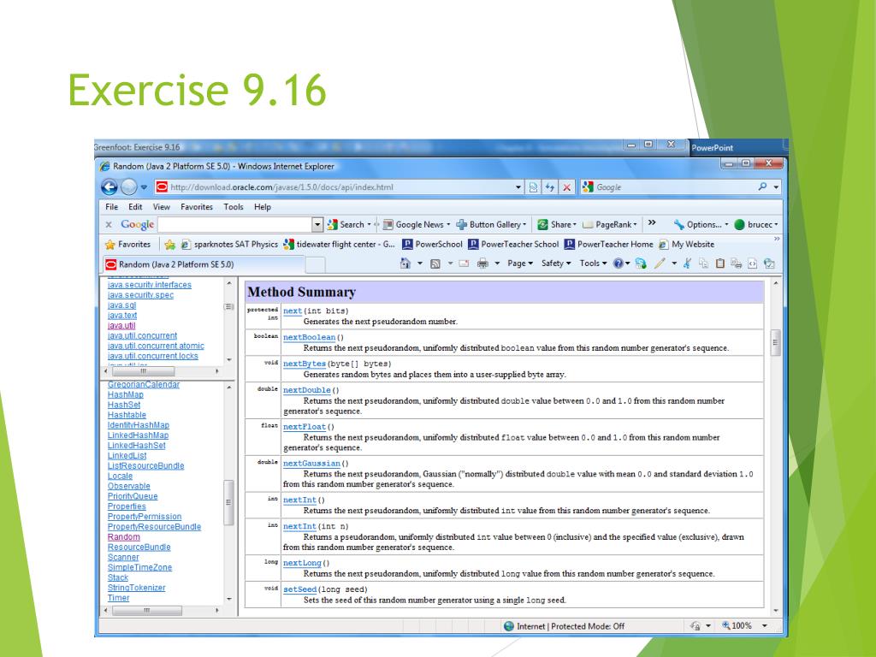Click the Refresh arrows icon
This screenshot has height=657, width=876.
tap(550, 187)
